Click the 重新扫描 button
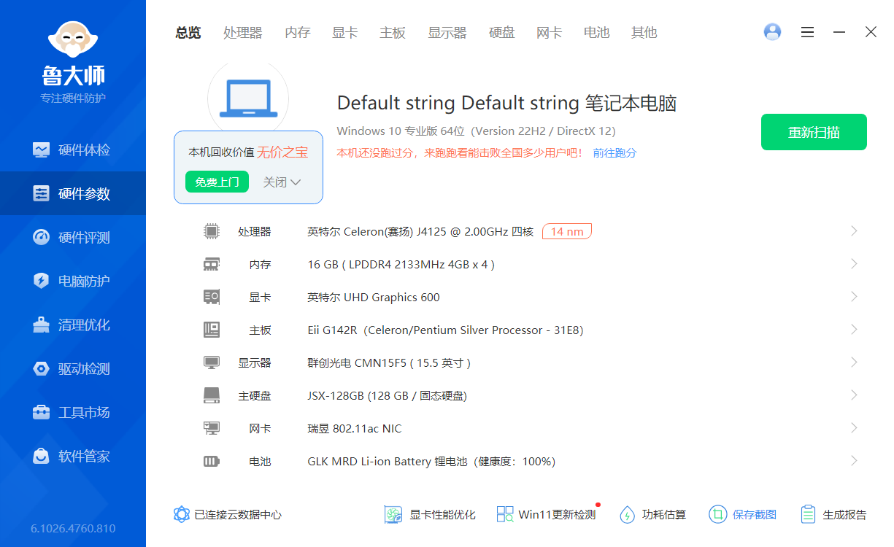The image size is (894, 547). coord(814,132)
